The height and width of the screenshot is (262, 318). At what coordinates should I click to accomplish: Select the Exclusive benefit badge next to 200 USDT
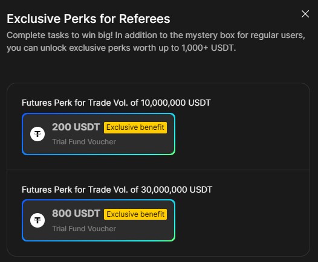(x=135, y=127)
